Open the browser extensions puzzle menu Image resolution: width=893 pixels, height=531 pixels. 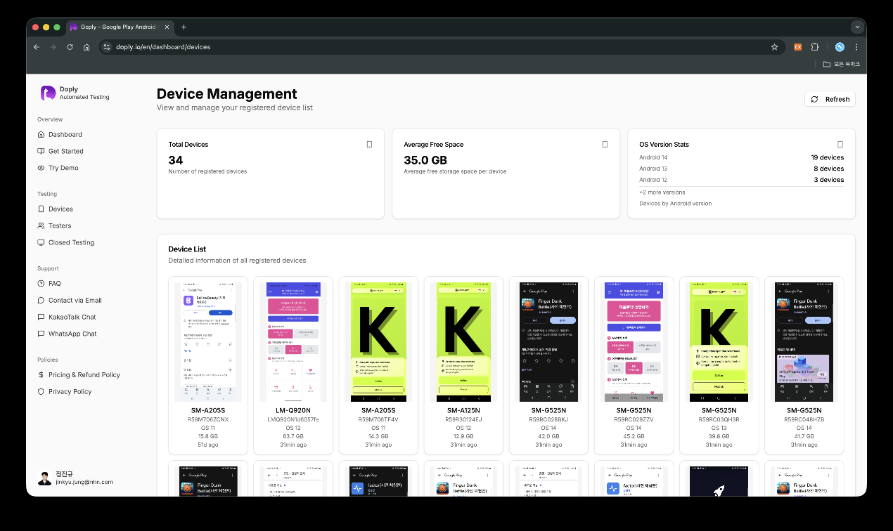pos(815,46)
